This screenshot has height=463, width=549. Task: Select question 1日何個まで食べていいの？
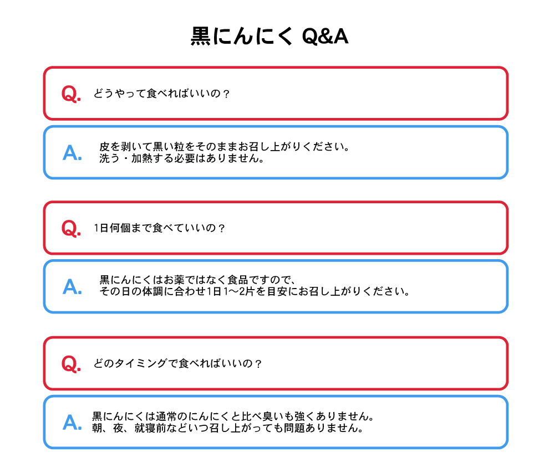pyautogui.click(x=159, y=228)
